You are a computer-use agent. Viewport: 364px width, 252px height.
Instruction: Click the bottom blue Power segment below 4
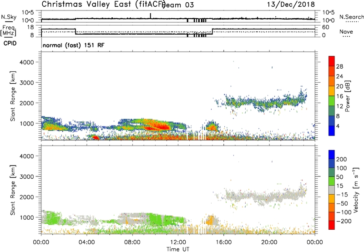(332, 131)
